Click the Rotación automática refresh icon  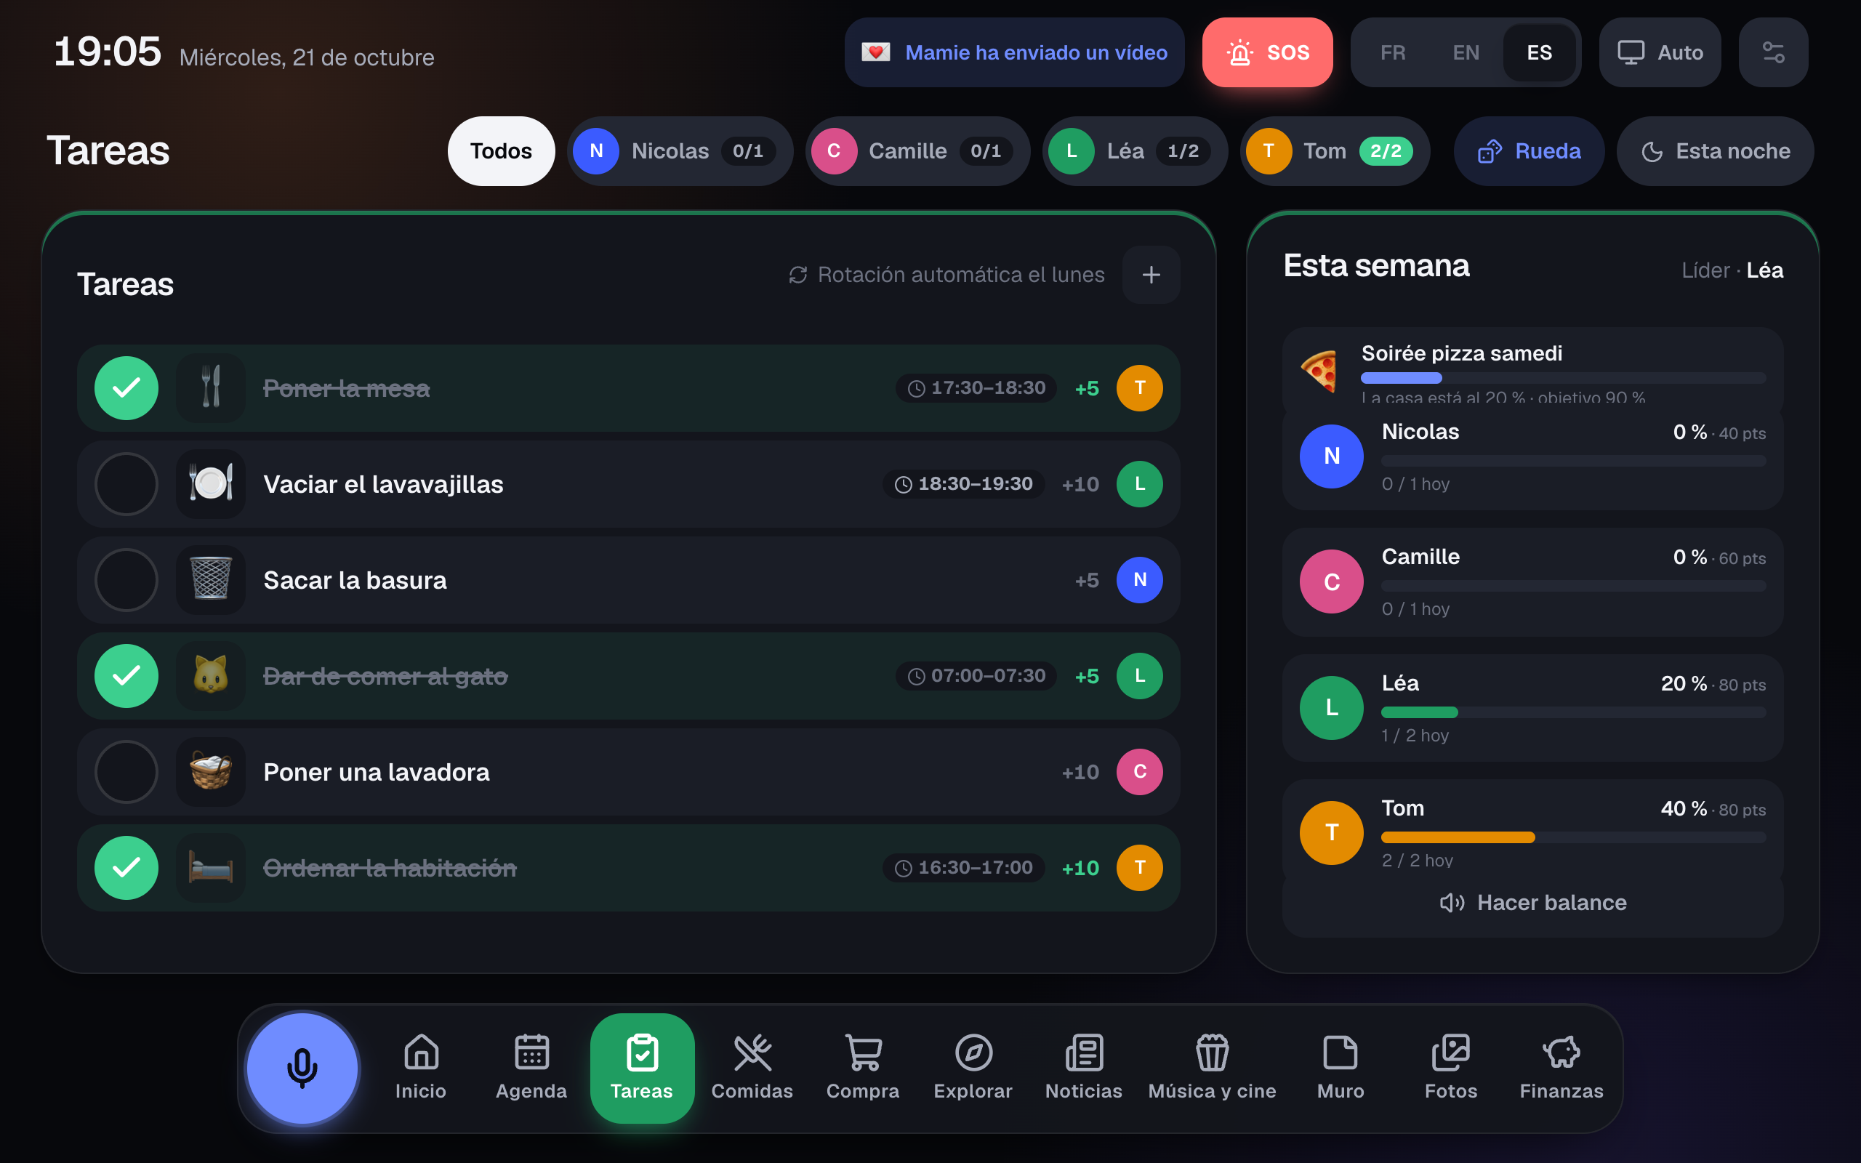pos(798,275)
